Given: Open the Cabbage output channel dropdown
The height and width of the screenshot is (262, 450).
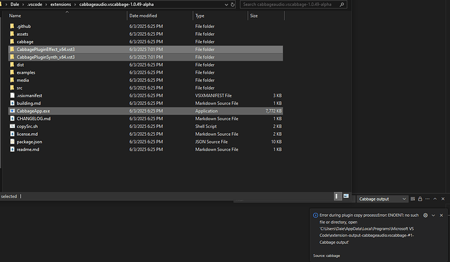Looking at the screenshot, I should point(382,199).
